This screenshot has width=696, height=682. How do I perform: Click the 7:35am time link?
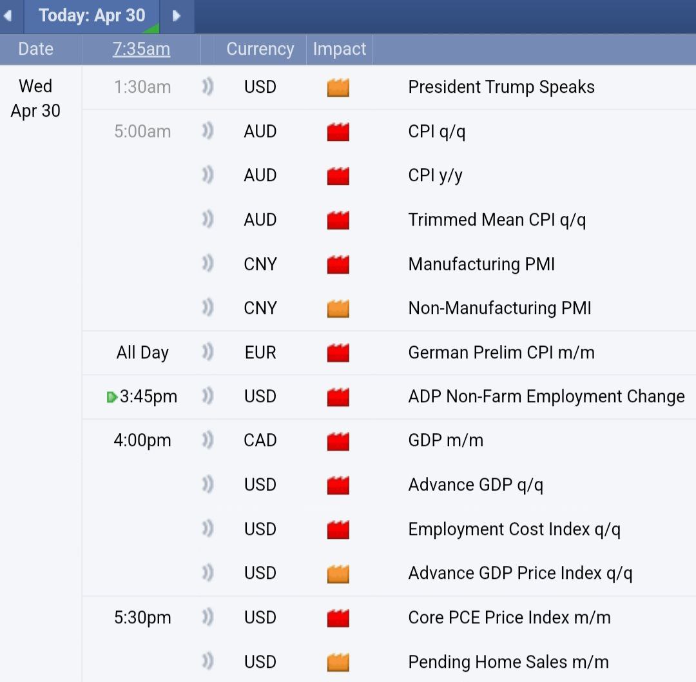141,49
